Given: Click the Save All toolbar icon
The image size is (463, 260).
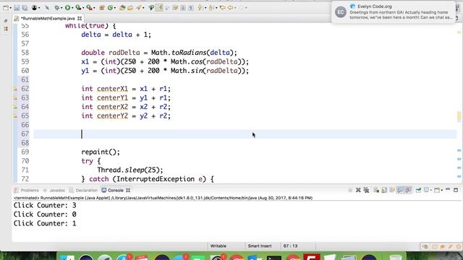Looking at the screenshot, I should [x=25, y=8].
